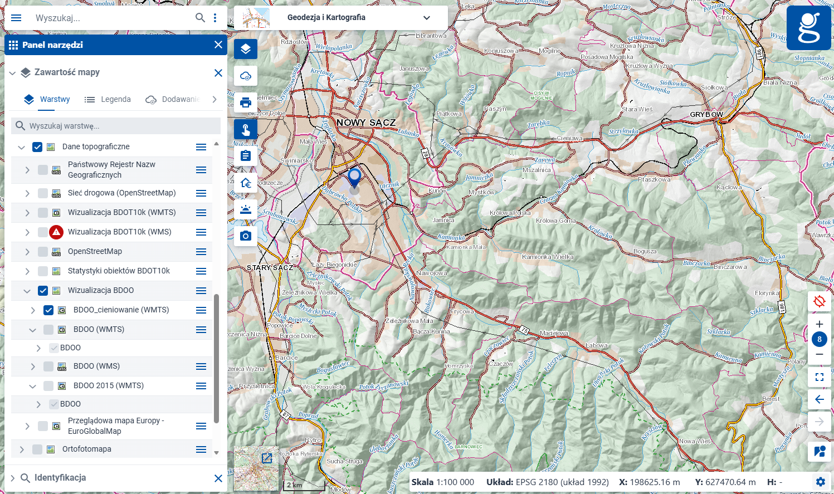Open the building search tool
The height and width of the screenshot is (494, 834).
click(246, 183)
